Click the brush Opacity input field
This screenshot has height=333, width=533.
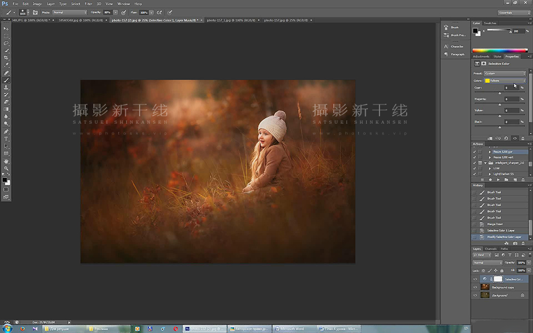point(108,13)
